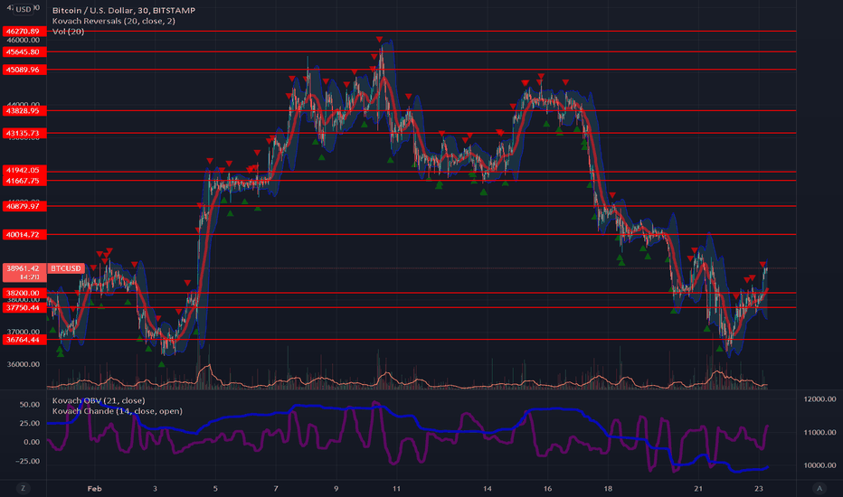Click the 38200.00 price level label

click(24, 294)
